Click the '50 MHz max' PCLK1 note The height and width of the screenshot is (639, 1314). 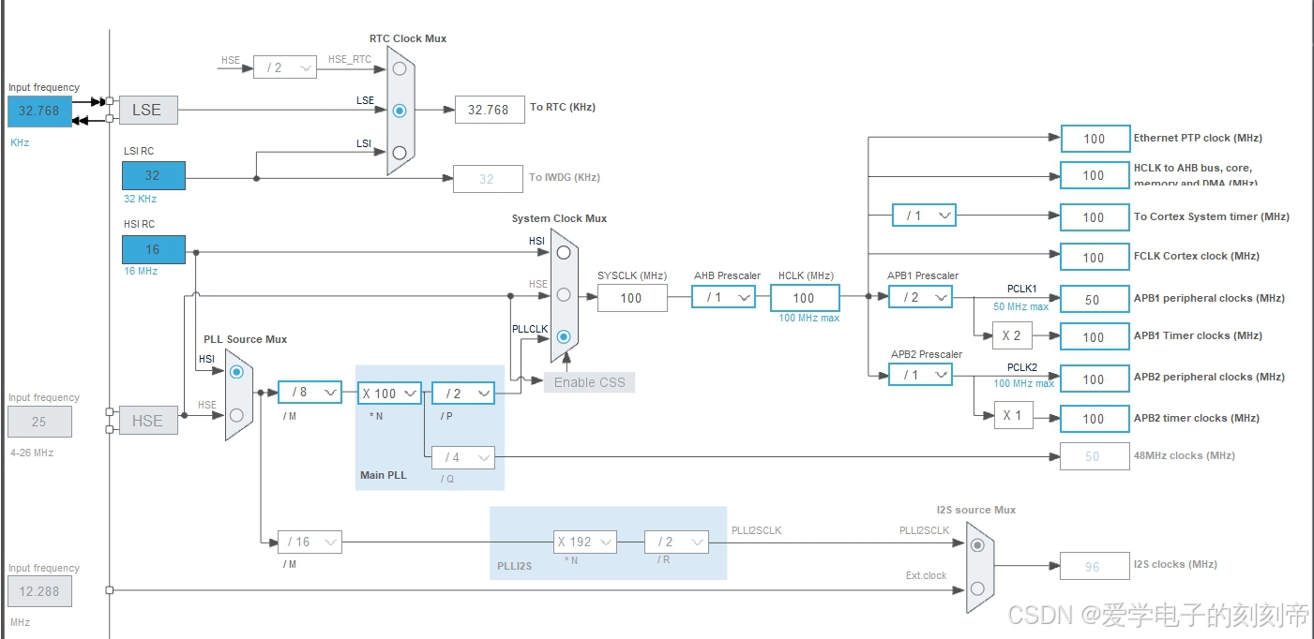1021,306
